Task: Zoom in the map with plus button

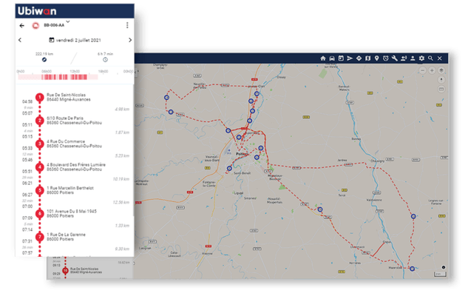Action: pyautogui.click(x=432, y=70)
